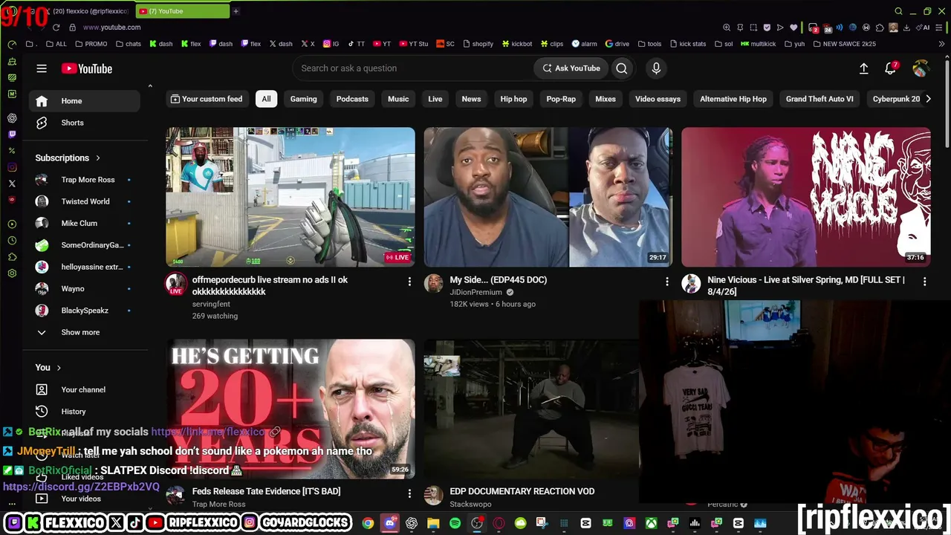Open the browser search tabs magnifier

point(898,11)
